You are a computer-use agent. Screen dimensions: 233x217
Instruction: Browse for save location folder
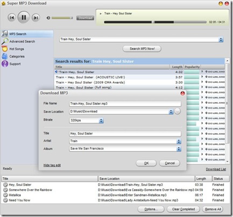177,111
